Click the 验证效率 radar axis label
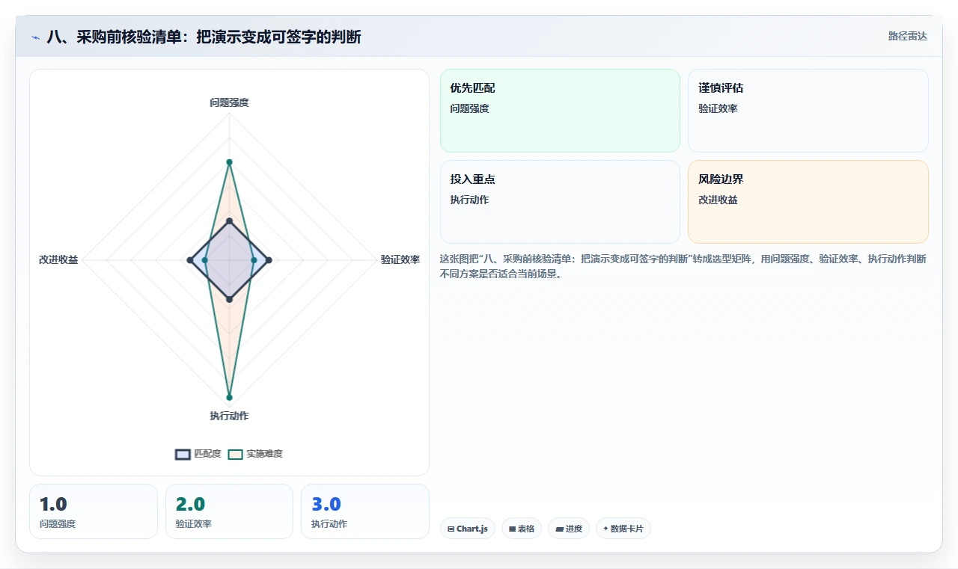This screenshot has width=958, height=569. click(400, 260)
